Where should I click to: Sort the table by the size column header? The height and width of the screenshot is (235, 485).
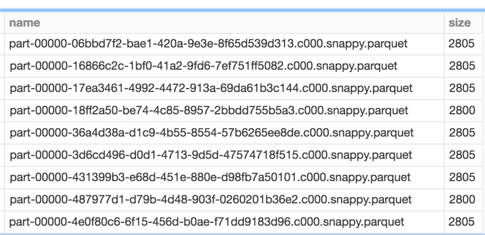[x=460, y=23]
